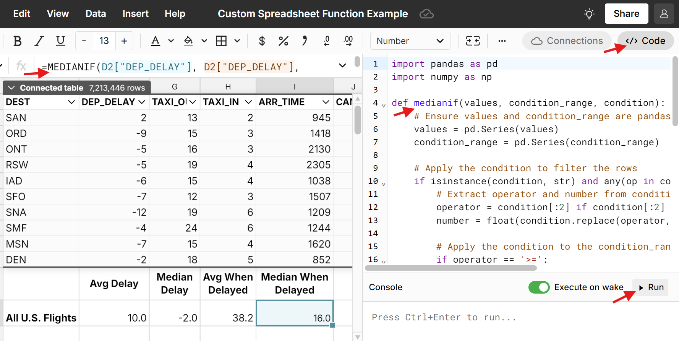Apply italic formatting
This screenshot has width=679, height=341.
(x=39, y=41)
